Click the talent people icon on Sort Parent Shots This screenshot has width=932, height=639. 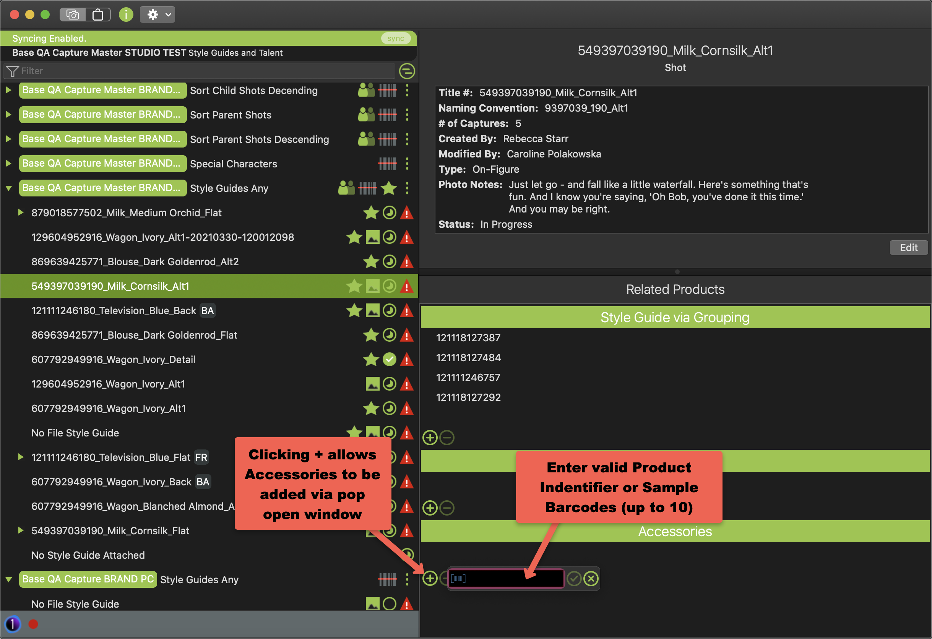click(366, 115)
